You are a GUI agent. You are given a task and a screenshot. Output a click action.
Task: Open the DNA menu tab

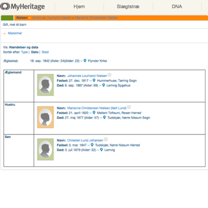point(177,7)
